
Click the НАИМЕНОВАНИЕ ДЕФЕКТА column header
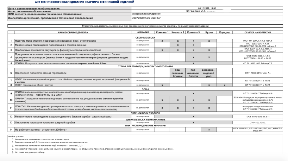pos(73,33)
